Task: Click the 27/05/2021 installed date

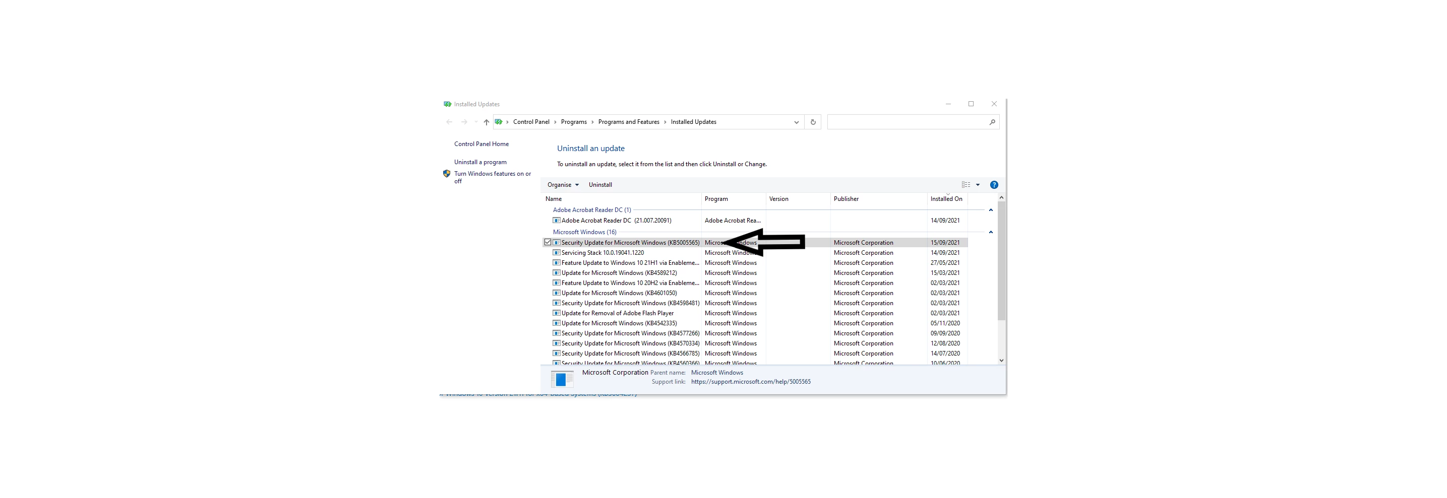Action: [945, 263]
